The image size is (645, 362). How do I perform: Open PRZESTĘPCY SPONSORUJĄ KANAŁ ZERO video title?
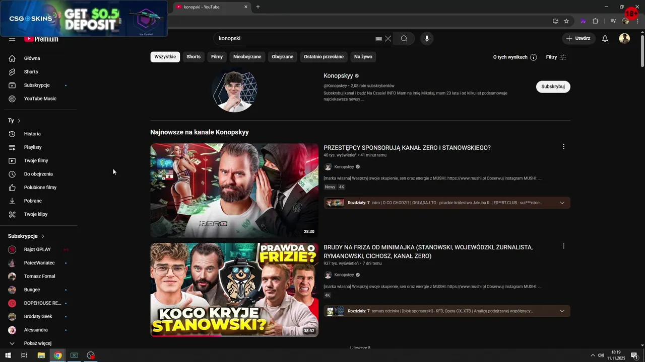point(407,148)
